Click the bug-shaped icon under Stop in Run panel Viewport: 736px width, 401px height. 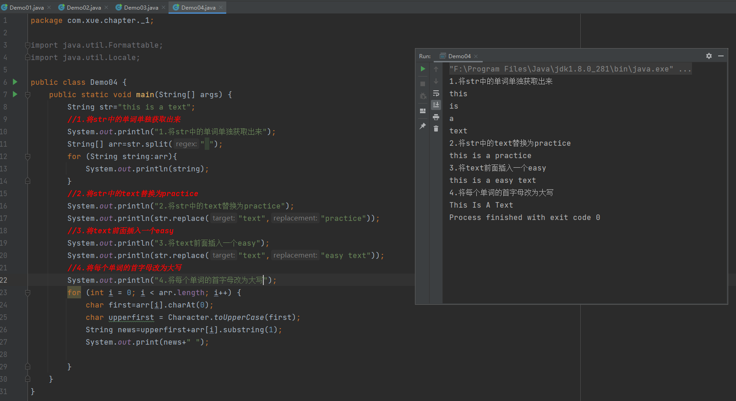[x=423, y=96]
